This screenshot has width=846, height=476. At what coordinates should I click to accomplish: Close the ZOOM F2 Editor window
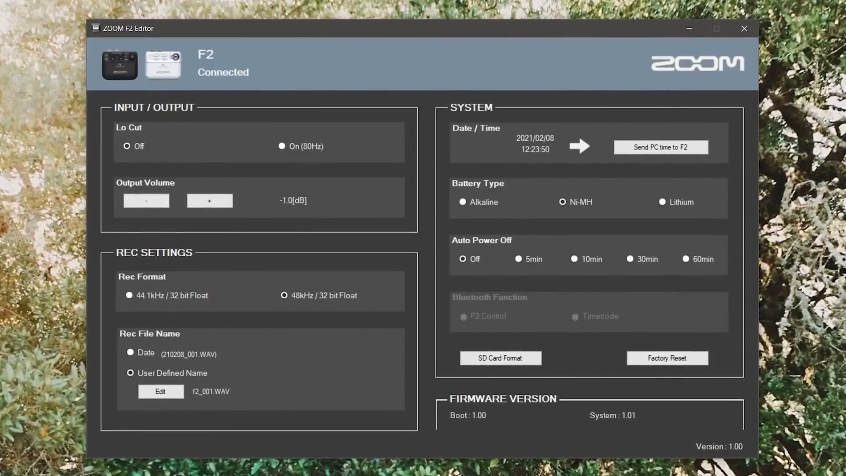point(744,28)
